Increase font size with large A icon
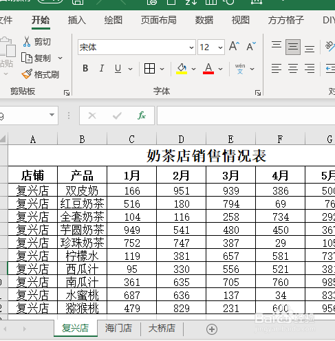The image size is (335, 341). click(x=234, y=46)
